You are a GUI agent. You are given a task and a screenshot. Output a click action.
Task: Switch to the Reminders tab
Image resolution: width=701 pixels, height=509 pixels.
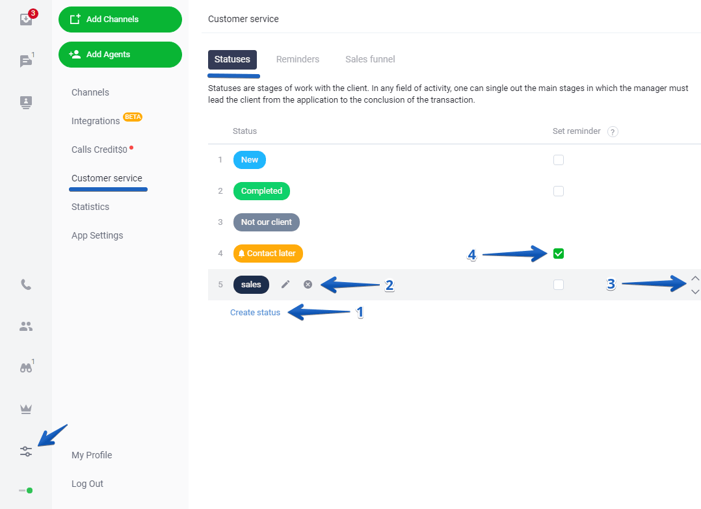point(298,59)
